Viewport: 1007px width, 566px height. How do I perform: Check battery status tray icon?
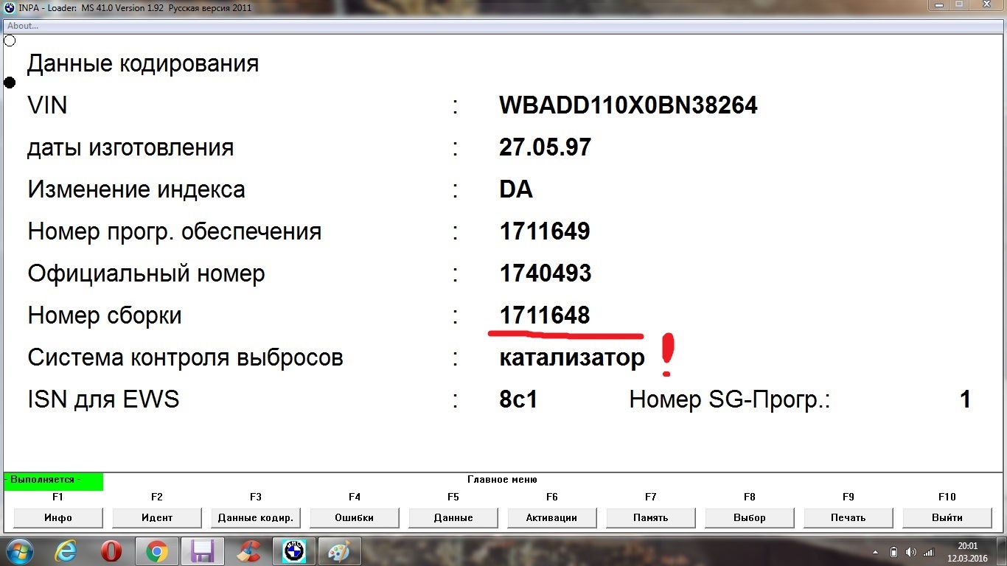(x=893, y=552)
